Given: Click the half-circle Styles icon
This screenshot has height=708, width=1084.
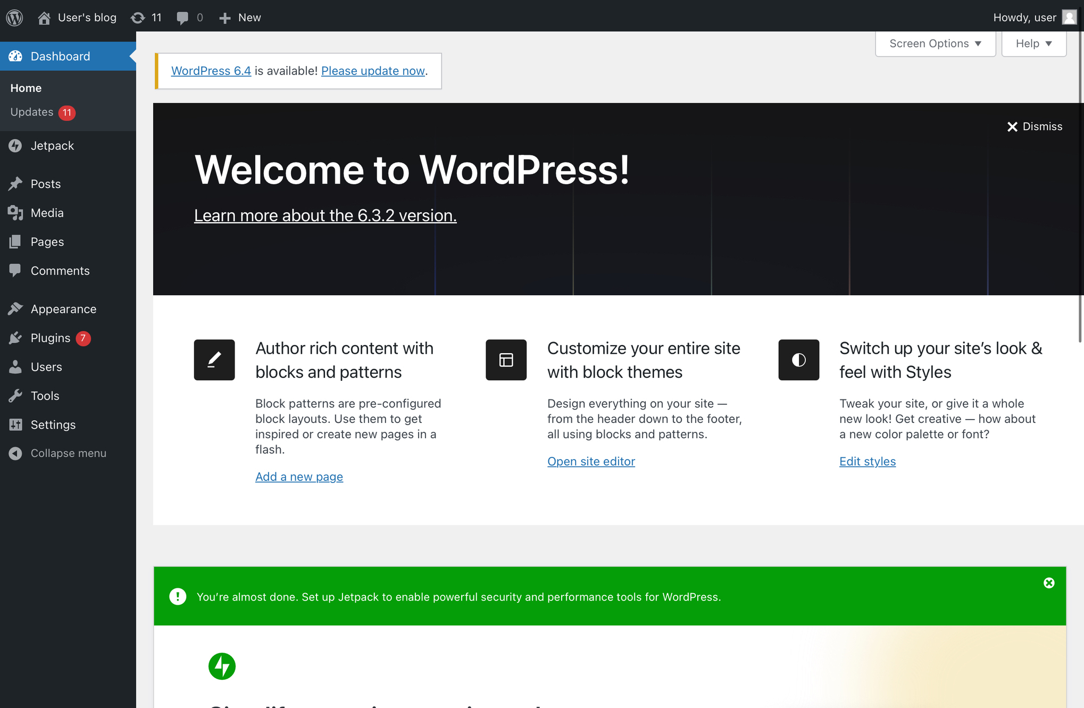Looking at the screenshot, I should point(798,360).
